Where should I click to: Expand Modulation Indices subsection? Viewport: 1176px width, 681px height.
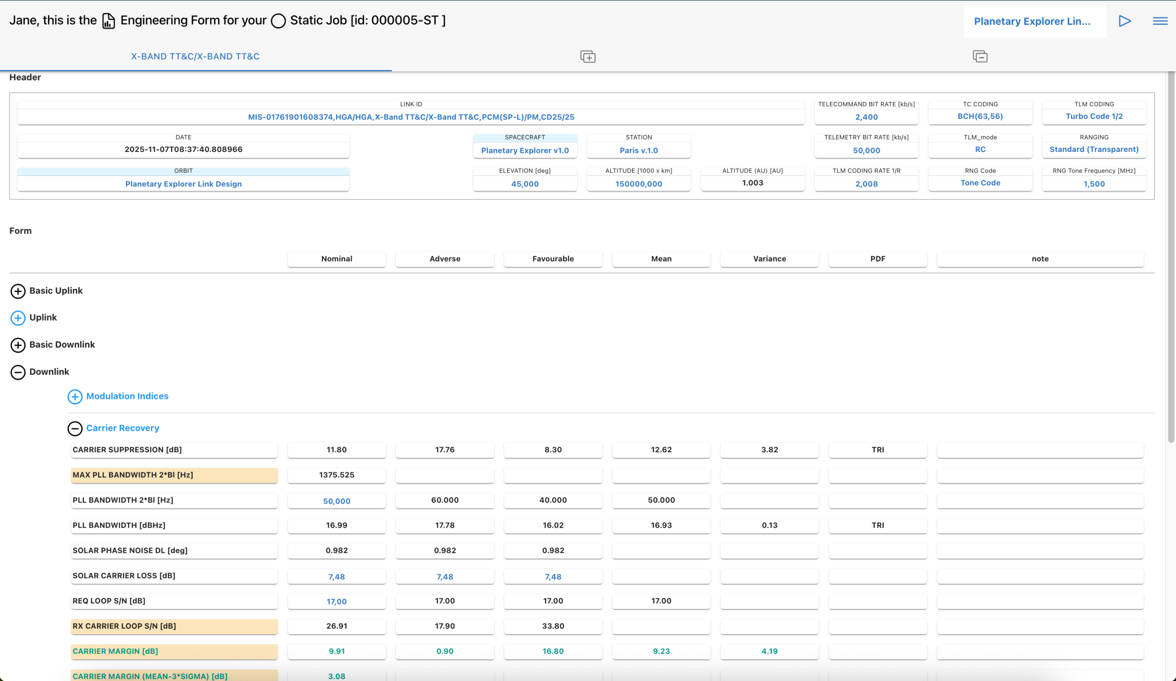pos(75,396)
